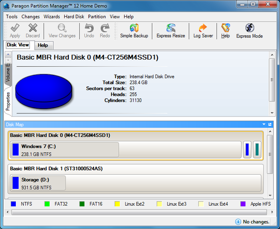
Task: Click properties panel scroll up arrow
Action: pyautogui.click(x=272, y=55)
